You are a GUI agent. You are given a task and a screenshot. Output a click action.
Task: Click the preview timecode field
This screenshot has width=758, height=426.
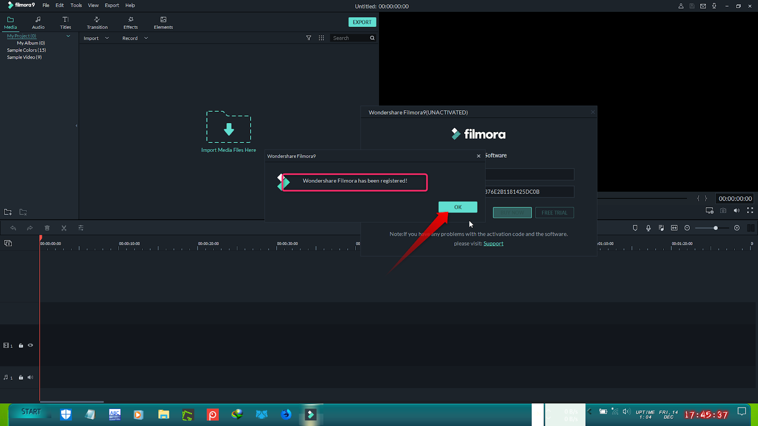coord(735,199)
